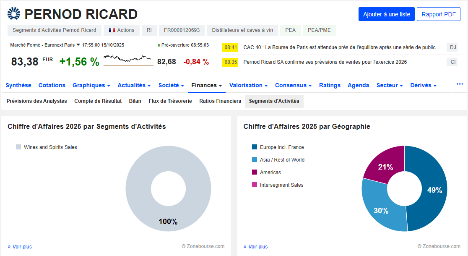This screenshot has height=256, width=468.
Task: Open the Bilan sub-tab
Action: tap(135, 101)
